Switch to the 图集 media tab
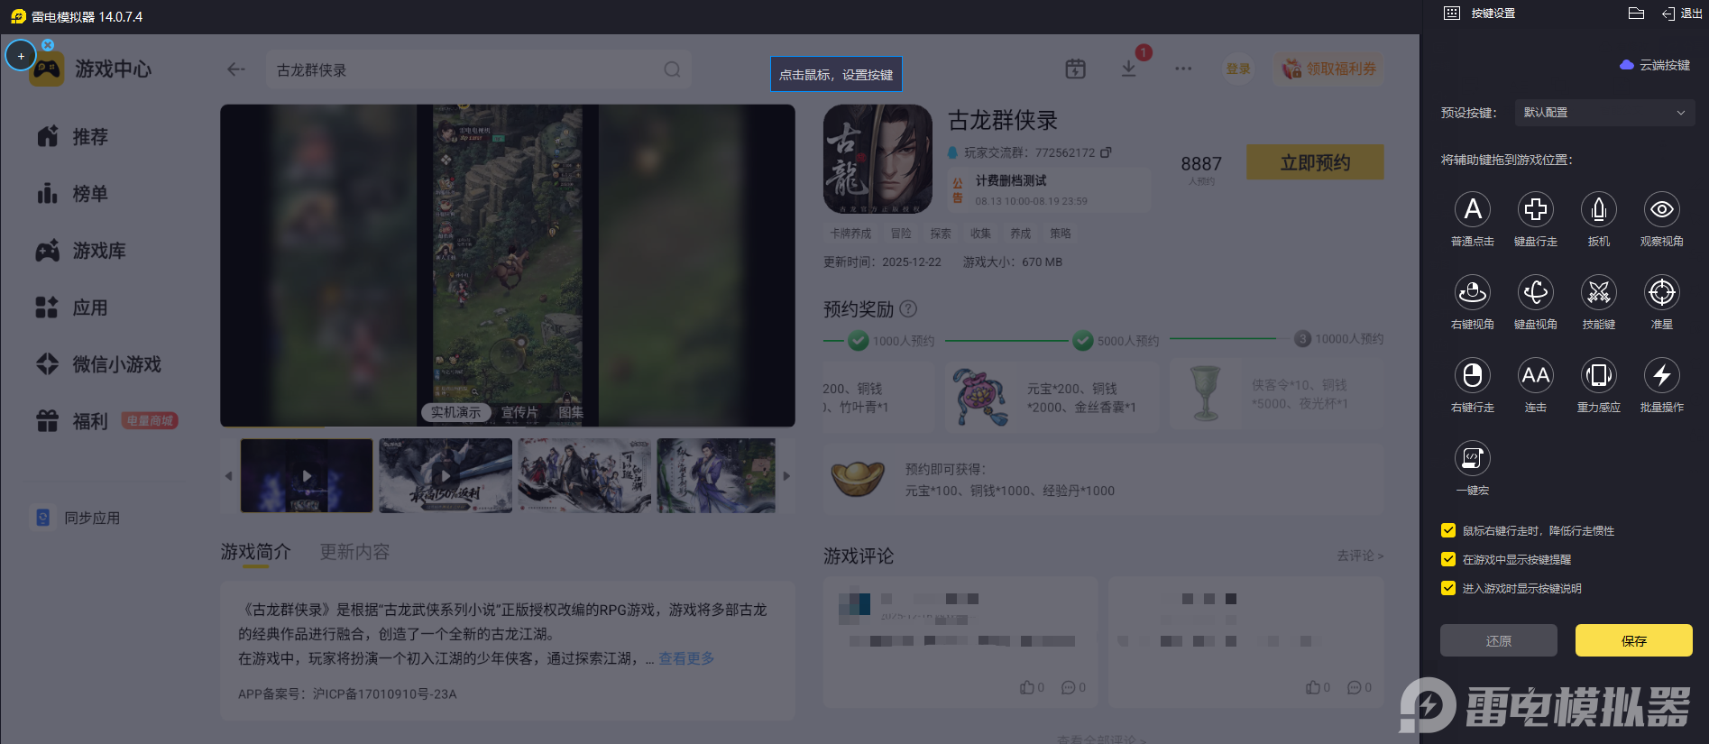Viewport: 1709px width, 744px height. (x=571, y=412)
